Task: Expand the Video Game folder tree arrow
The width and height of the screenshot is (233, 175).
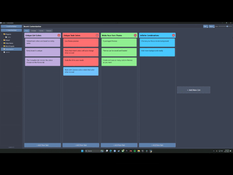Action: [2, 43]
